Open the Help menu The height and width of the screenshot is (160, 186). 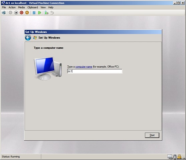51,7
